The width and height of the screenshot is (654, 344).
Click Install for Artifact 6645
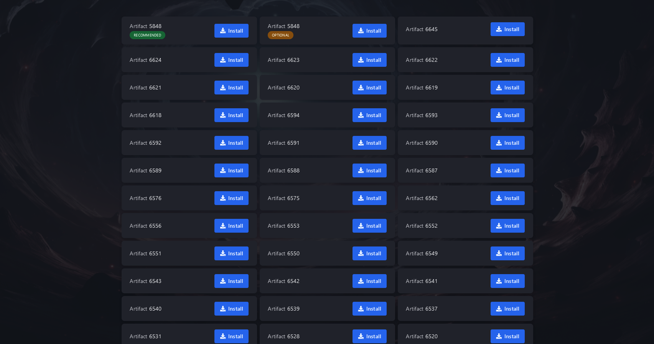(507, 29)
